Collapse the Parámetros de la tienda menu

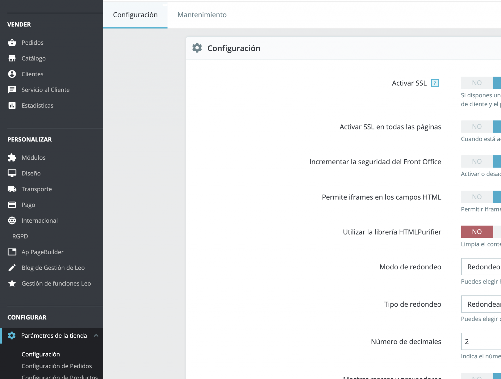point(96,336)
